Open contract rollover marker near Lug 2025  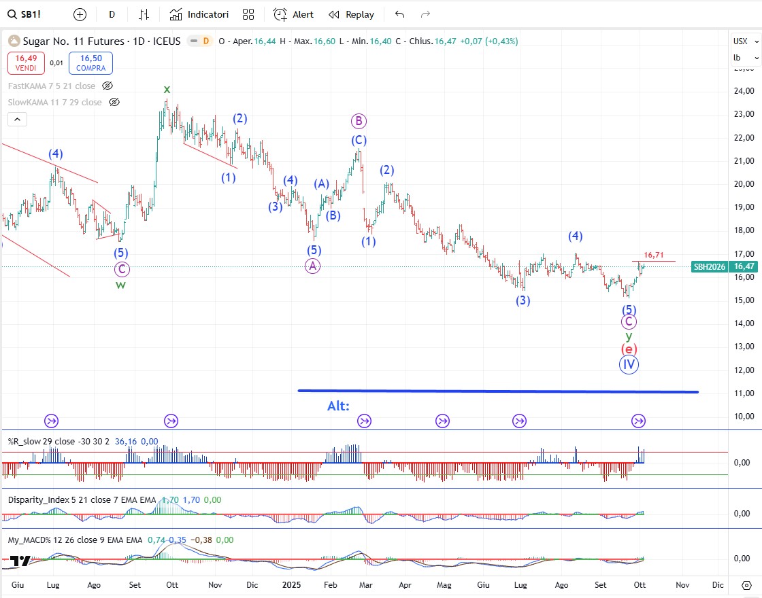tap(520, 421)
